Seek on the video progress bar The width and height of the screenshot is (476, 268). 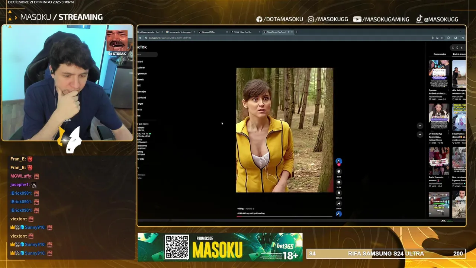[284, 216]
